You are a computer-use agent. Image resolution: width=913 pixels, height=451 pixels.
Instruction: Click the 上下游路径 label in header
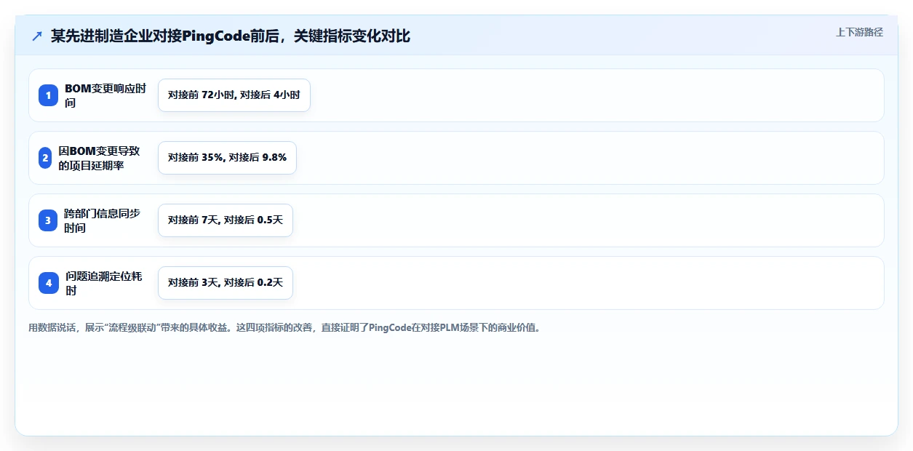click(859, 32)
